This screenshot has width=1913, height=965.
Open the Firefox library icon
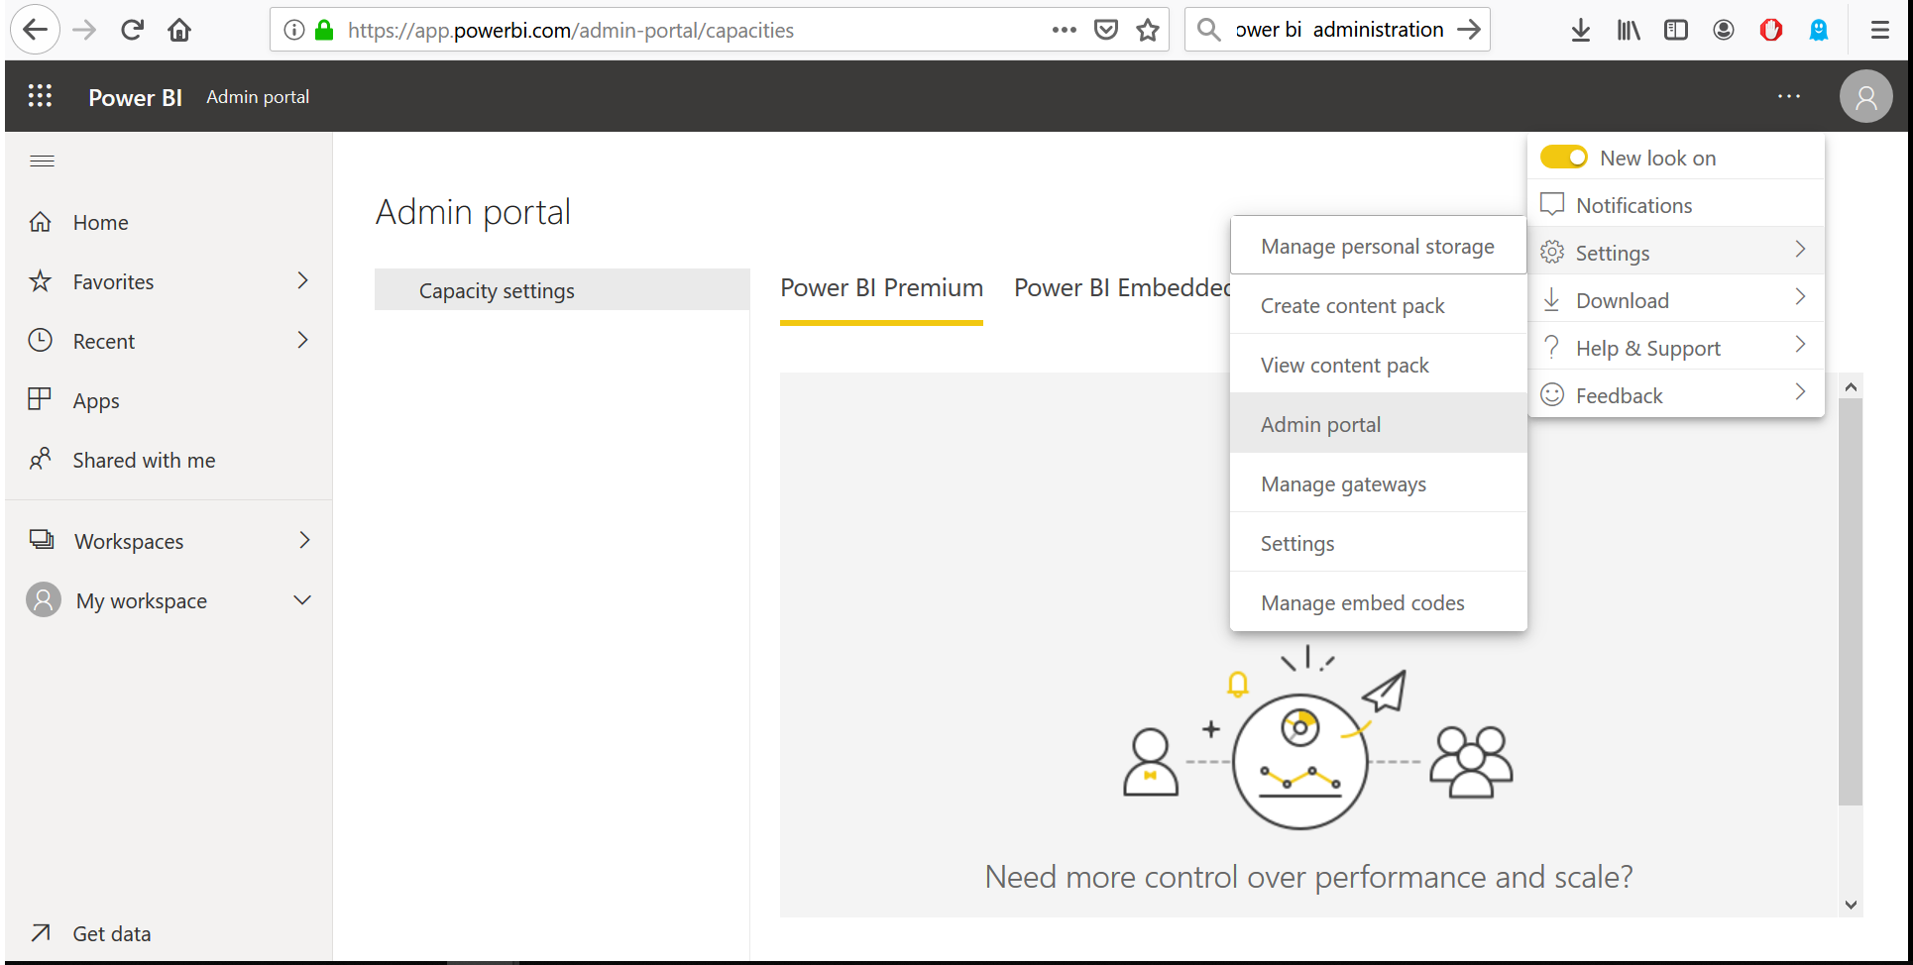(1629, 30)
